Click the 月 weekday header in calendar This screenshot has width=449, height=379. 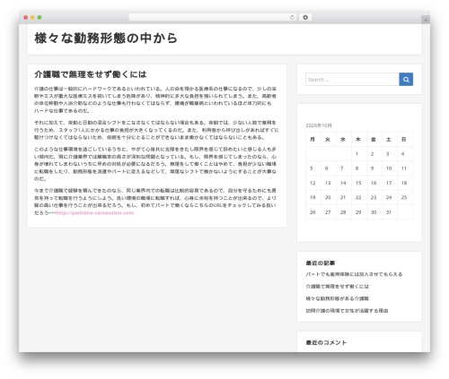click(313, 139)
